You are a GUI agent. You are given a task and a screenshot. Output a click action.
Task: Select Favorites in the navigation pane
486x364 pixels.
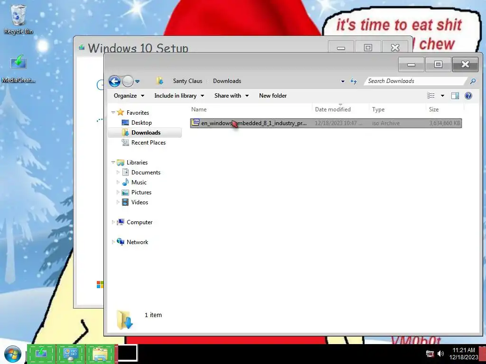click(138, 113)
